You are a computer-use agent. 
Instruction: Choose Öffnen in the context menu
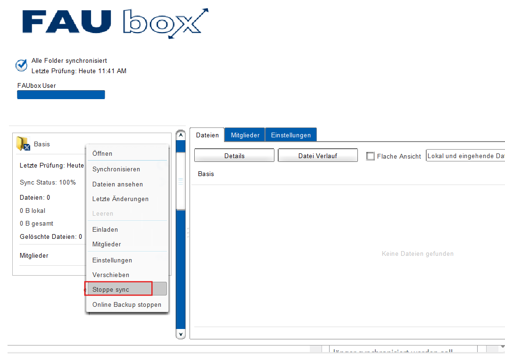pos(127,153)
